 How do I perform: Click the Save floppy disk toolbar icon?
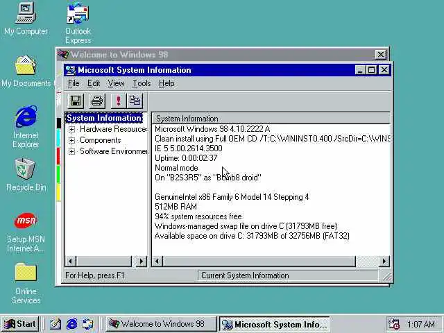pyautogui.click(x=76, y=101)
